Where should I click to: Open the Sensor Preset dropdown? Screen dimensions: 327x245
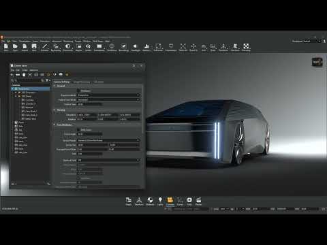tap(108, 140)
